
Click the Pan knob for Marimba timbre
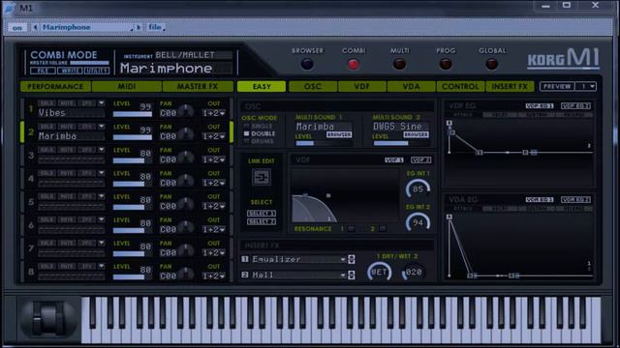click(x=186, y=134)
